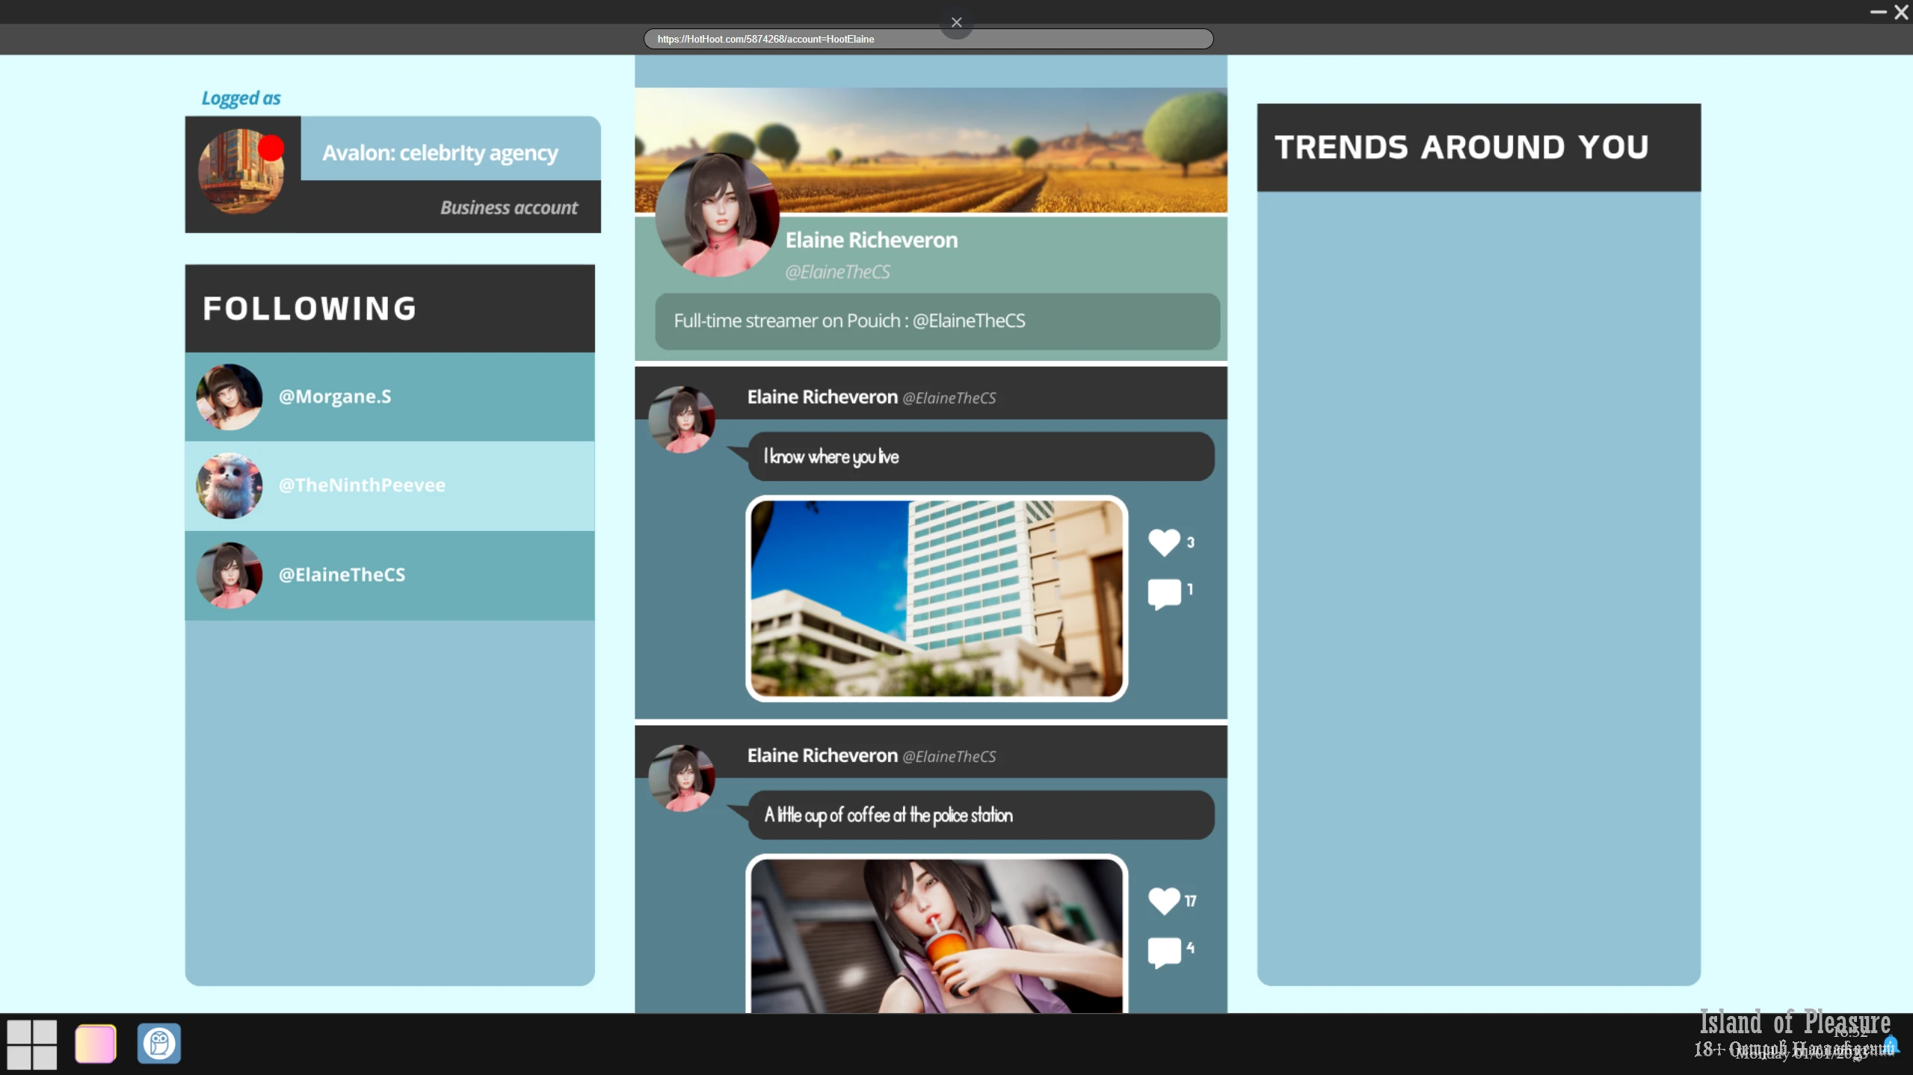Screen dimensions: 1913x1075
Task: Close the browser tab with X
Action: pyautogui.click(x=956, y=22)
